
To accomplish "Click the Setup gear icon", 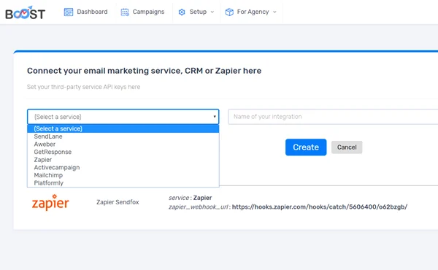I will click(182, 12).
